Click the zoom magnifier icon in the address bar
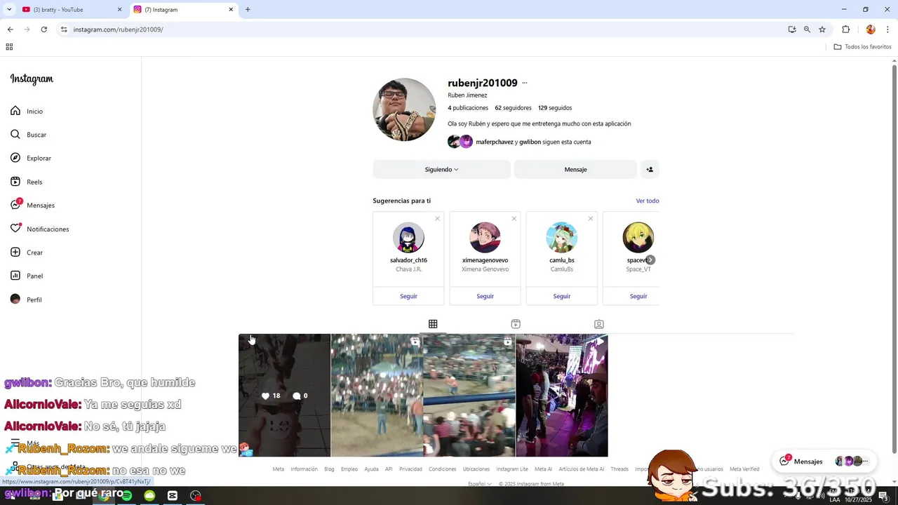Image resolution: width=898 pixels, height=505 pixels. [x=807, y=29]
